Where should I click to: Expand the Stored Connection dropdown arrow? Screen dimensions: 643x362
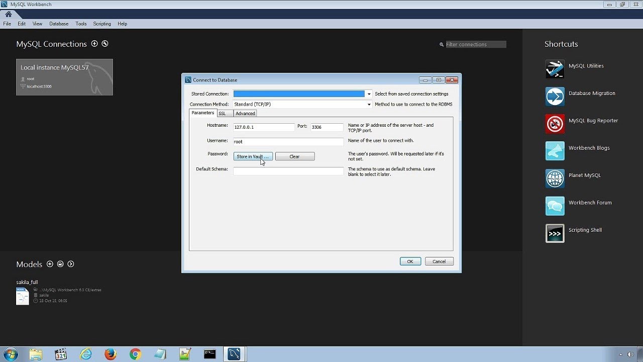coord(369,94)
